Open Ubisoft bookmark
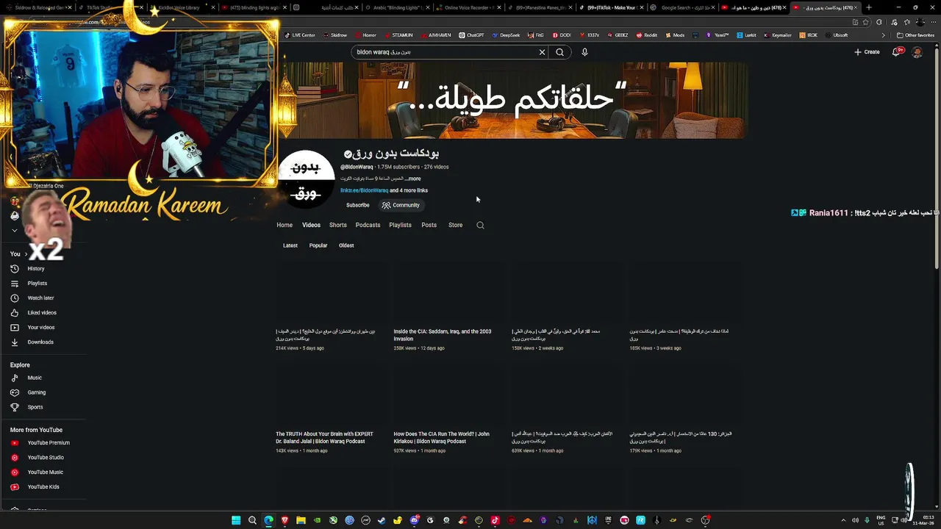Image resolution: width=941 pixels, height=529 pixels. (837, 35)
